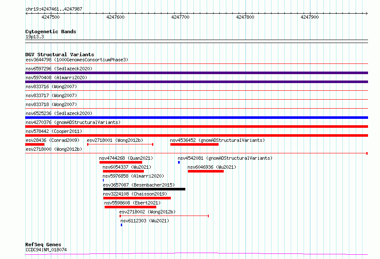
Task: Click the left arrow on the ruler
Action: [26, 13]
